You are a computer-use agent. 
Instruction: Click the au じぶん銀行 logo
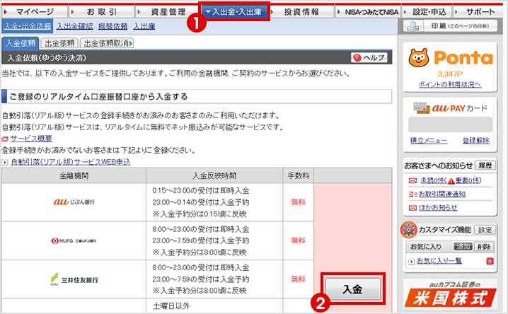[74, 202]
